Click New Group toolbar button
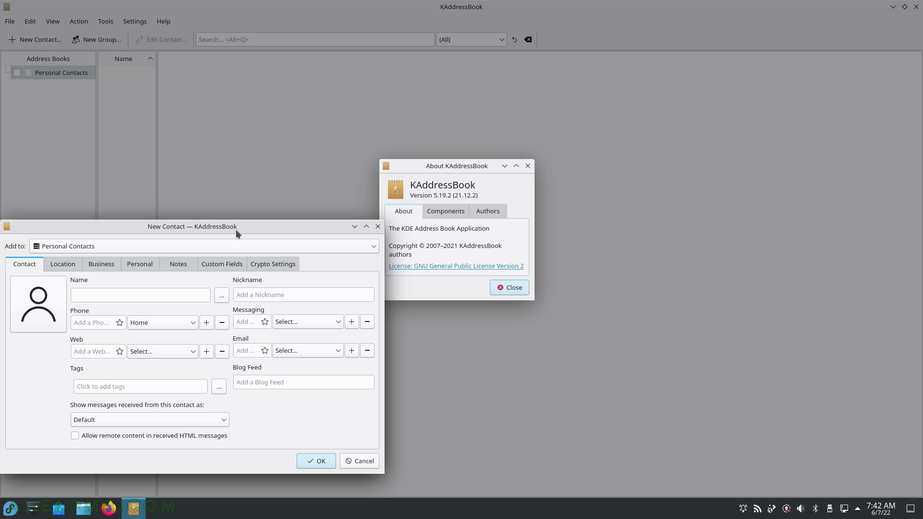The image size is (923, 519). point(97,39)
